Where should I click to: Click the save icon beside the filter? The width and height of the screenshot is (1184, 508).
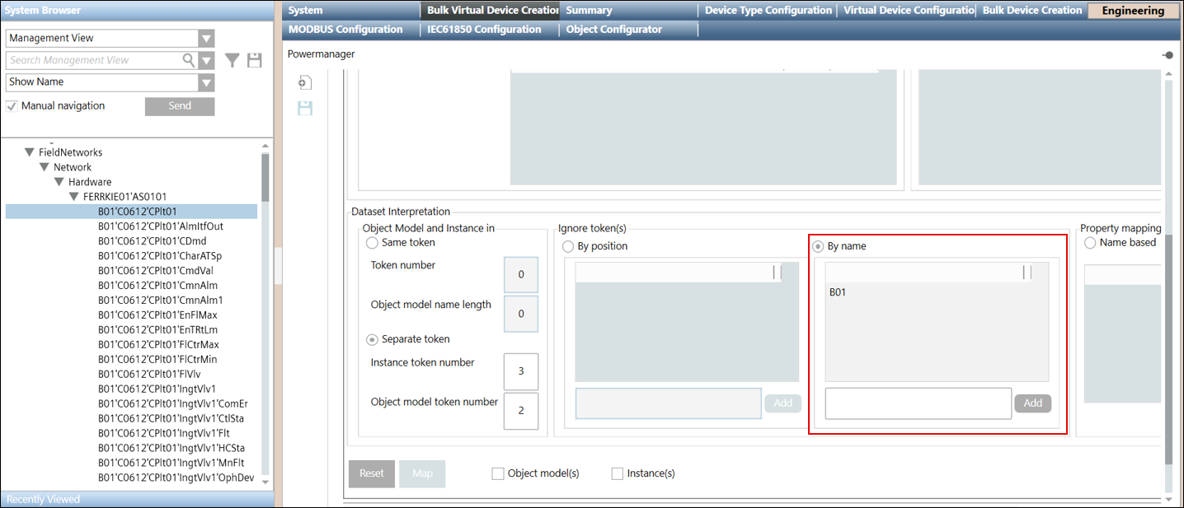tap(255, 60)
